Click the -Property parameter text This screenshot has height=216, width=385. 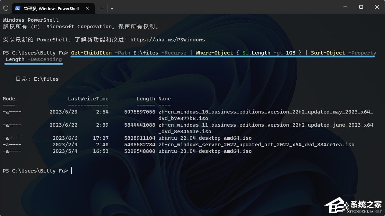pos(362,53)
